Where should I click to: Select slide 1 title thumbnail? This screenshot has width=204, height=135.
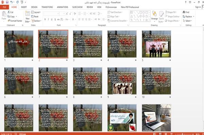(x=19, y=44)
